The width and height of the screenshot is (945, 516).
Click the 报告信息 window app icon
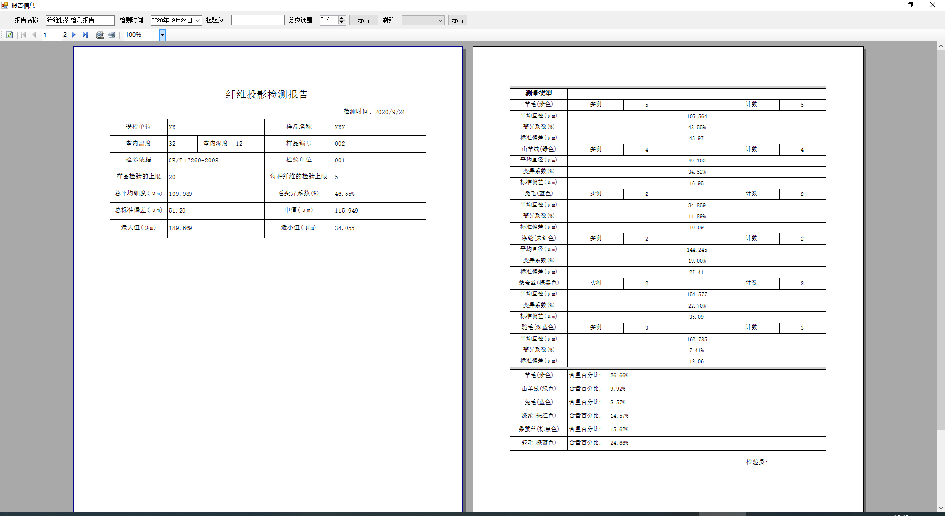pos(5,5)
